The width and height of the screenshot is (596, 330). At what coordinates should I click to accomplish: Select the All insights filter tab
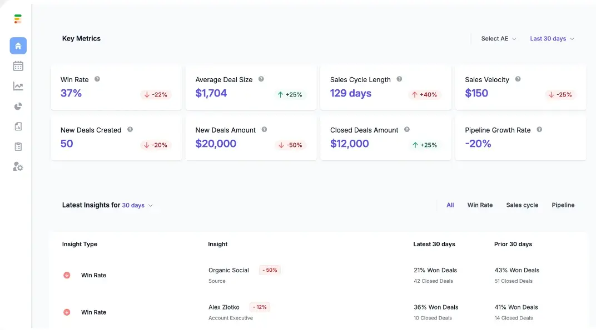pyautogui.click(x=450, y=205)
